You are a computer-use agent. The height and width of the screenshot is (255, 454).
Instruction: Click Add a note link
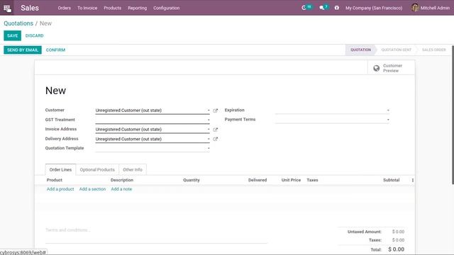click(x=121, y=189)
